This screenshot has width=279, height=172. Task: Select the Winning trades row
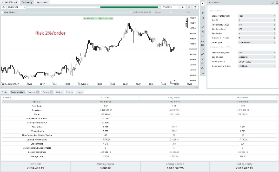[139, 131]
